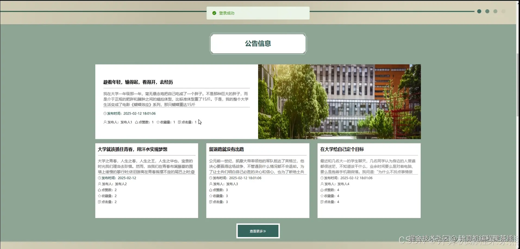Select the second carousel dot at top right
The width and height of the screenshot is (520, 249).
[487, 11]
